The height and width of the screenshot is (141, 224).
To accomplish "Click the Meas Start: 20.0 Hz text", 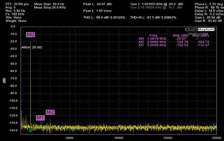I will pyautogui.click(x=49, y=4).
